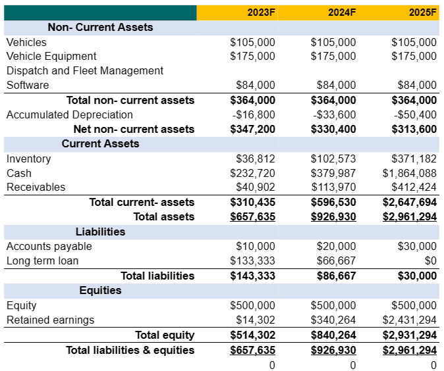Click Accounts payable value $10,000

[256, 246]
